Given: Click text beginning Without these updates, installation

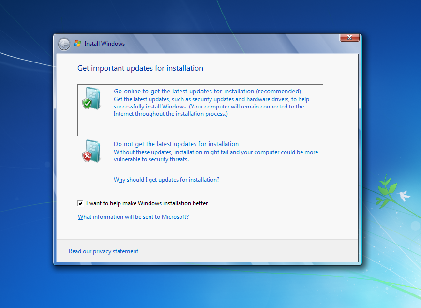Looking at the screenshot, I should (216, 155).
